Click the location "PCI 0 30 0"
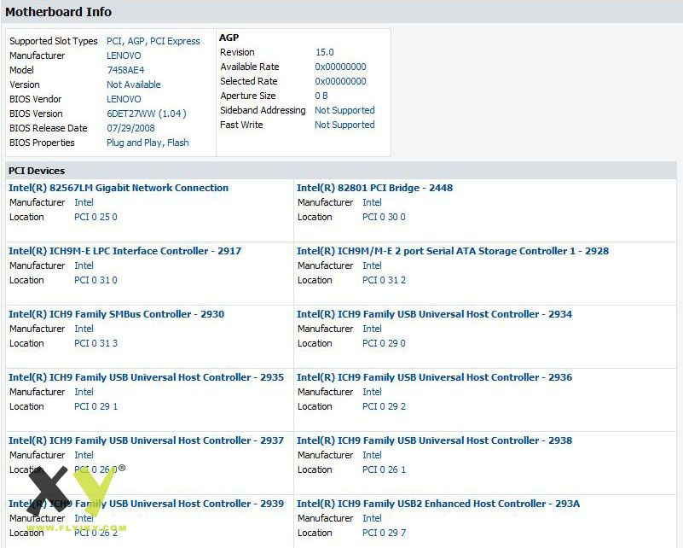The width and height of the screenshot is (683, 548). [x=384, y=217]
